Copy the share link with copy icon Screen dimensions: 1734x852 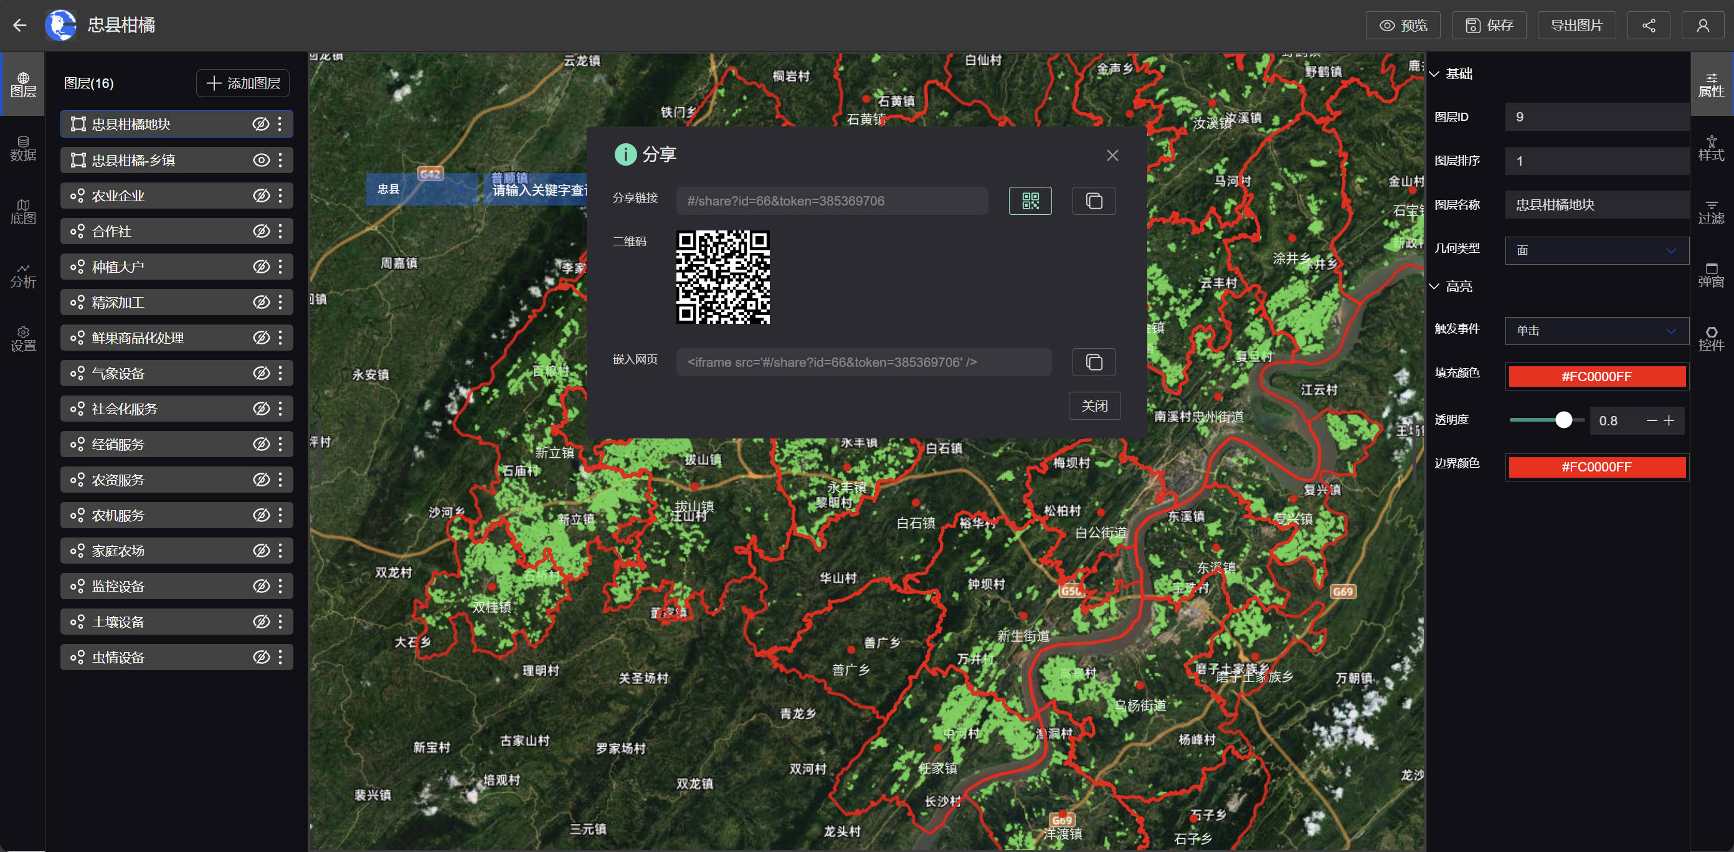pyautogui.click(x=1093, y=201)
